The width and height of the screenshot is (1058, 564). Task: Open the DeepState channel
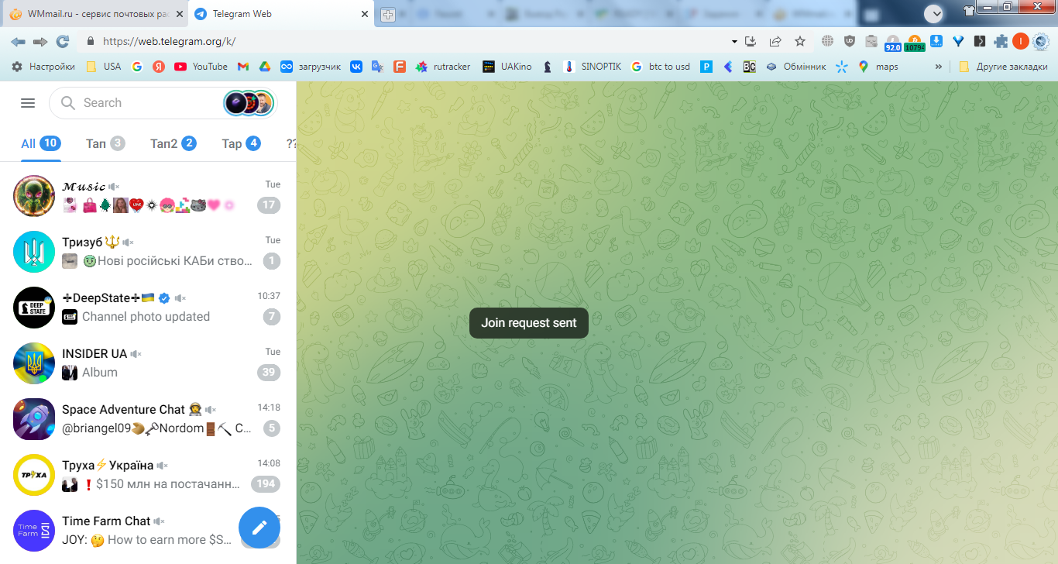point(148,308)
